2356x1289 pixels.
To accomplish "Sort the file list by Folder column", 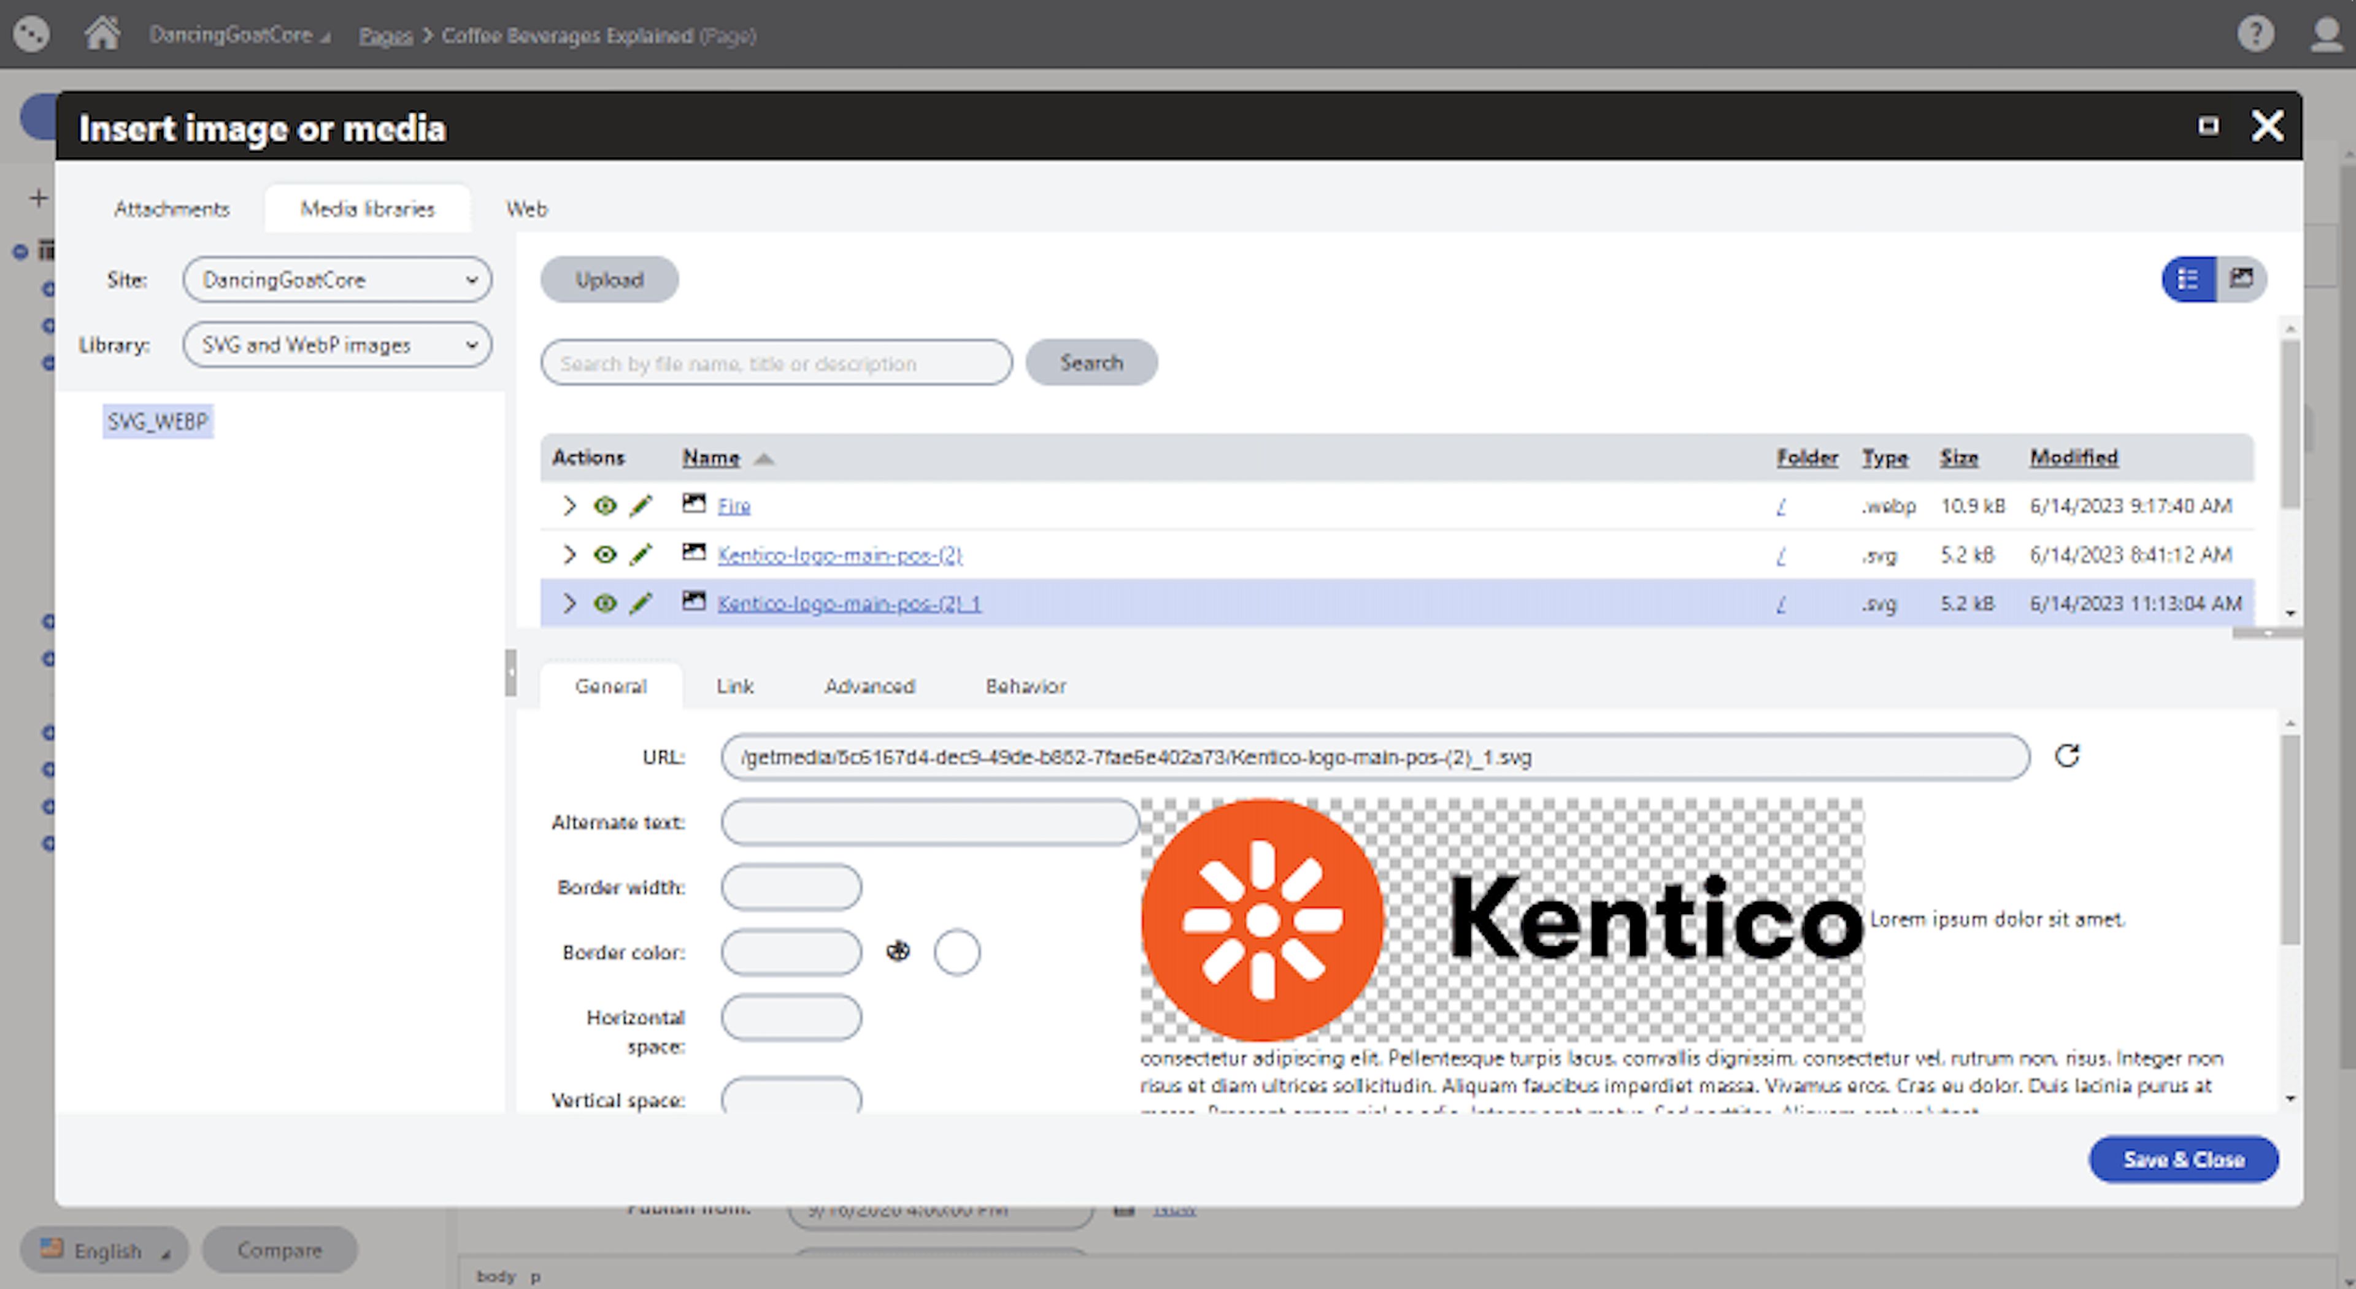I will coord(1807,458).
